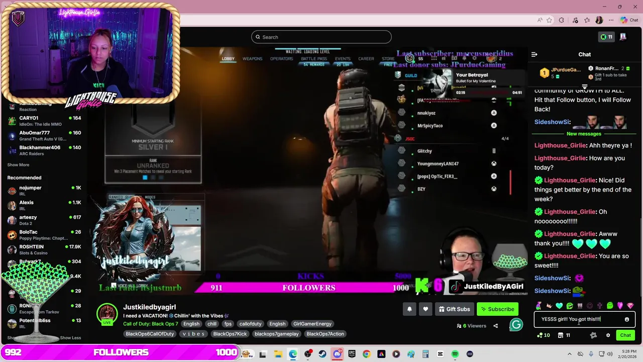Open Edge read aloud icon
This screenshot has height=362, width=643.
(x=540, y=20)
